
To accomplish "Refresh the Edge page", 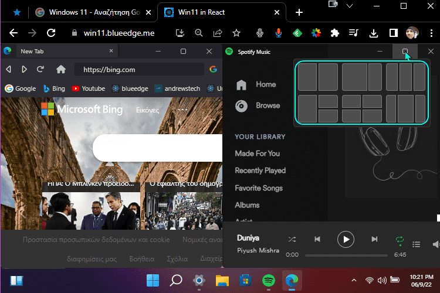I will pyautogui.click(x=40, y=69).
